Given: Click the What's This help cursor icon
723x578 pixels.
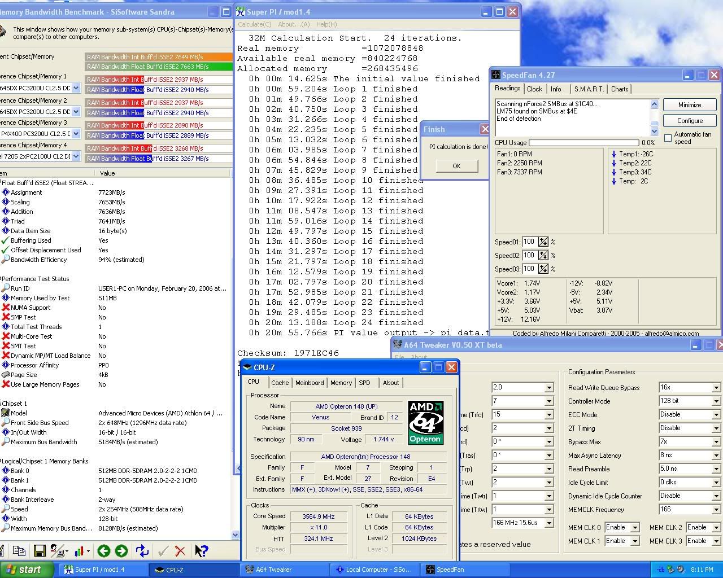Looking at the screenshot, I should [x=201, y=551].
